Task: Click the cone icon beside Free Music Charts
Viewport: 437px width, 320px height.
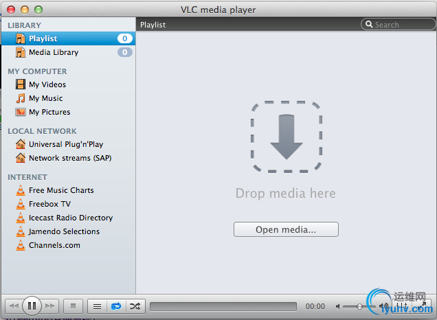Action: (x=21, y=190)
